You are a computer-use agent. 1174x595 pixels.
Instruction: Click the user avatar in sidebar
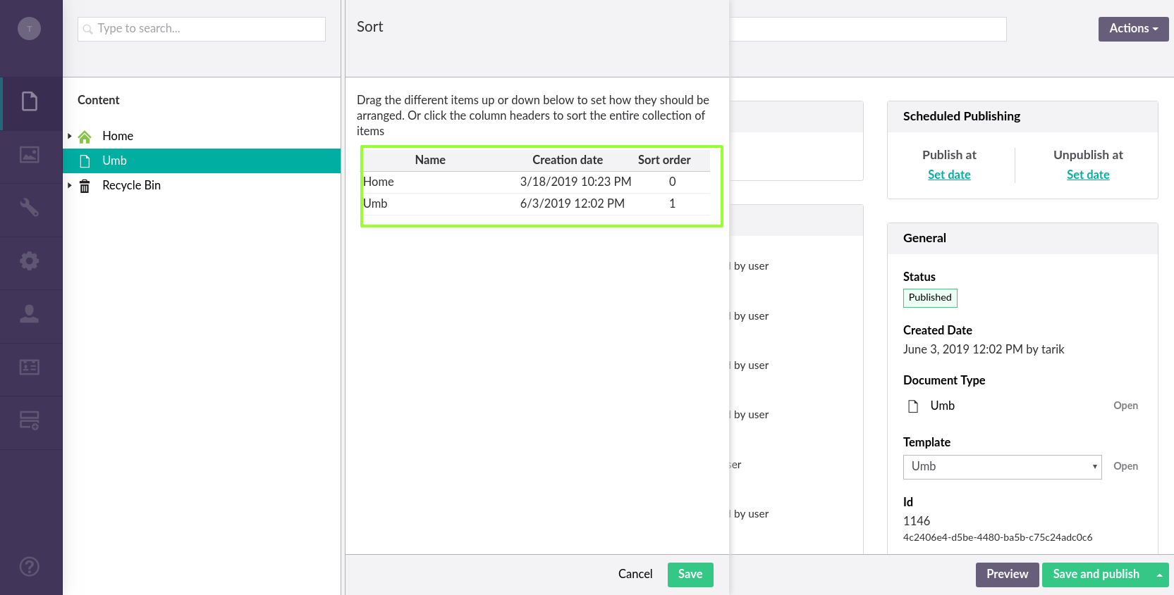(x=29, y=29)
